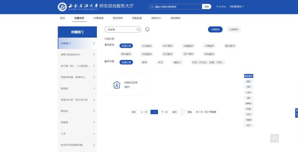
Task: Expand the 校医院 department entry
Action: point(77,89)
